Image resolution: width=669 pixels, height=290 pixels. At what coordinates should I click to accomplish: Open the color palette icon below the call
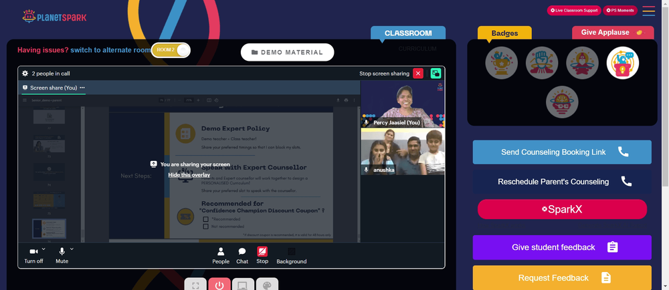267,285
